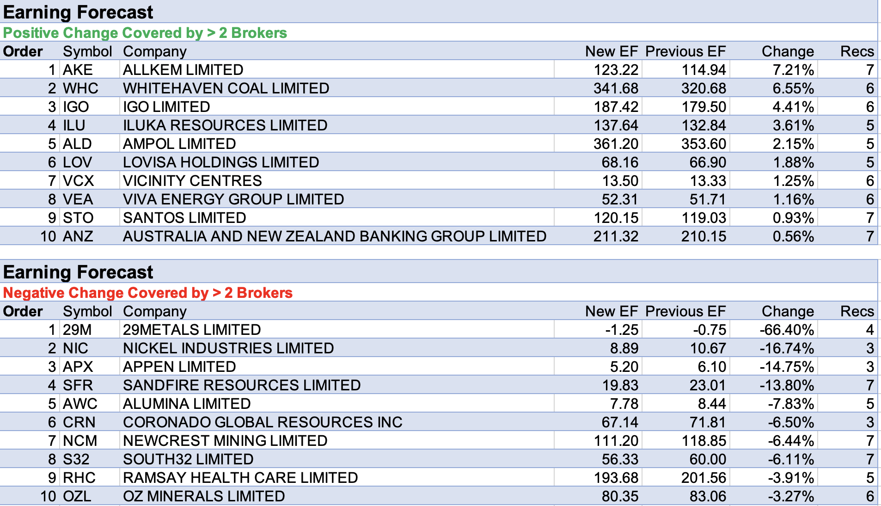Click AMPOL's Previous EF value 353.60

703,144
